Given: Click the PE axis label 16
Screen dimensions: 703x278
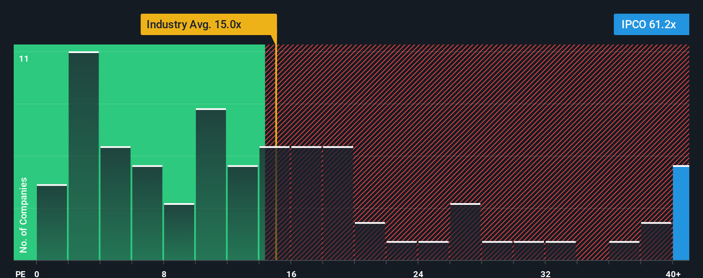Looking at the screenshot, I should (x=291, y=274).
